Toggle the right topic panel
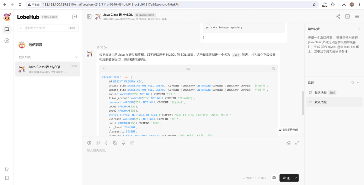 pos(347,16)
